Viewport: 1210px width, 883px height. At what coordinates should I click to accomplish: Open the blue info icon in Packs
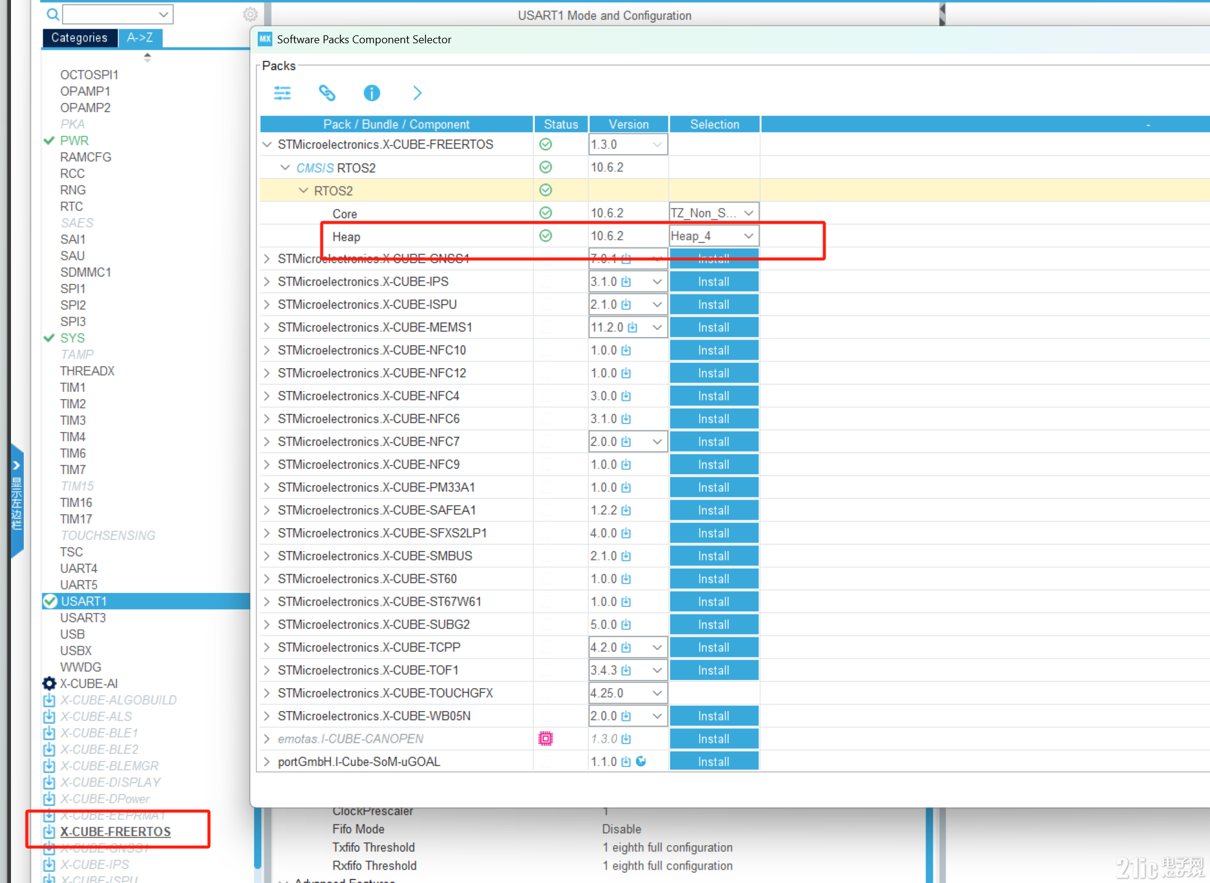pyautogui.click(x=372, y=93)
